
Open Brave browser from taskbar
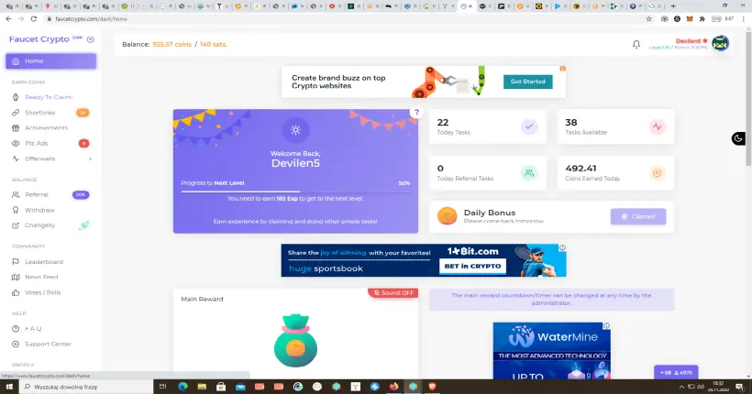432,387
